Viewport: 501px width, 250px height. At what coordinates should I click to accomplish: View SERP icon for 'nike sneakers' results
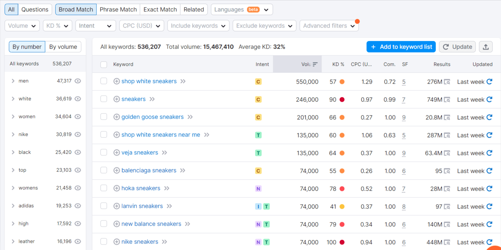[447, 242]
